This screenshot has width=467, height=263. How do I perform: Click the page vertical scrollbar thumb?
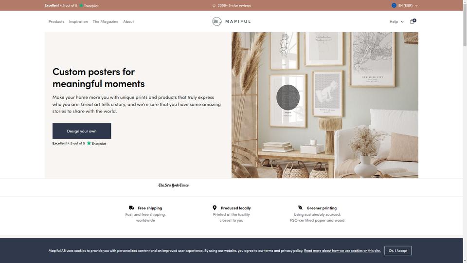(465, 23)
